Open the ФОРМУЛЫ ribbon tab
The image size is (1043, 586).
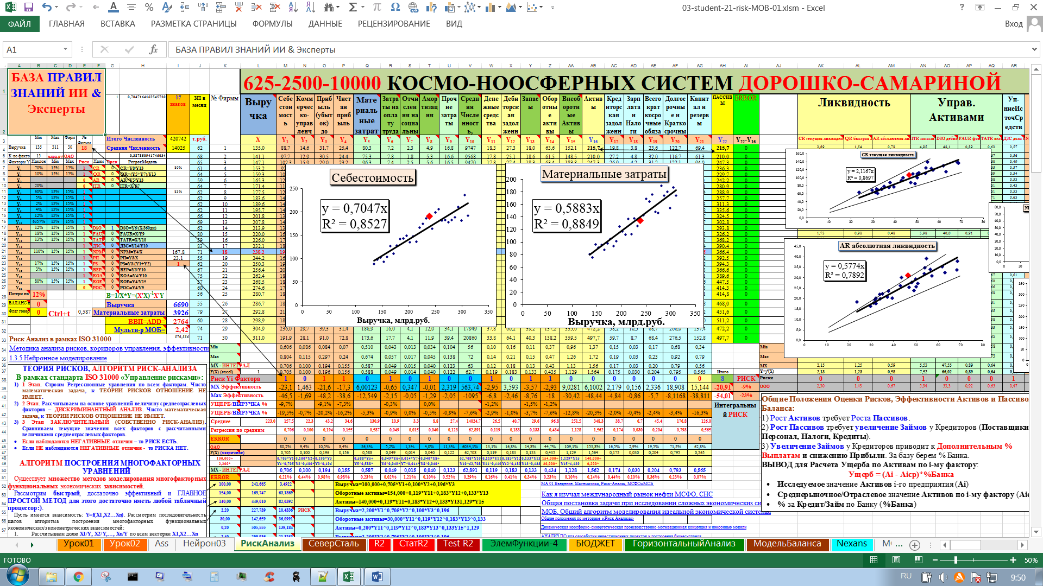(272, 24)
